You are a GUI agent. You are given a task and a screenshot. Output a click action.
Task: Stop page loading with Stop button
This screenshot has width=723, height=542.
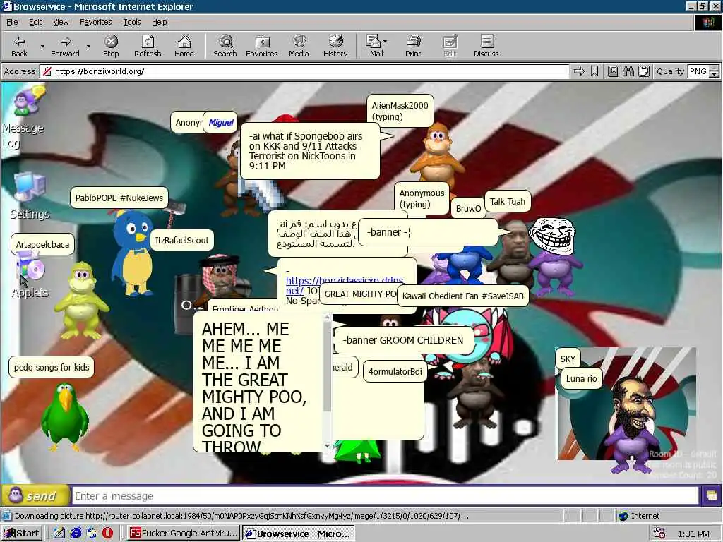point(111,46)
